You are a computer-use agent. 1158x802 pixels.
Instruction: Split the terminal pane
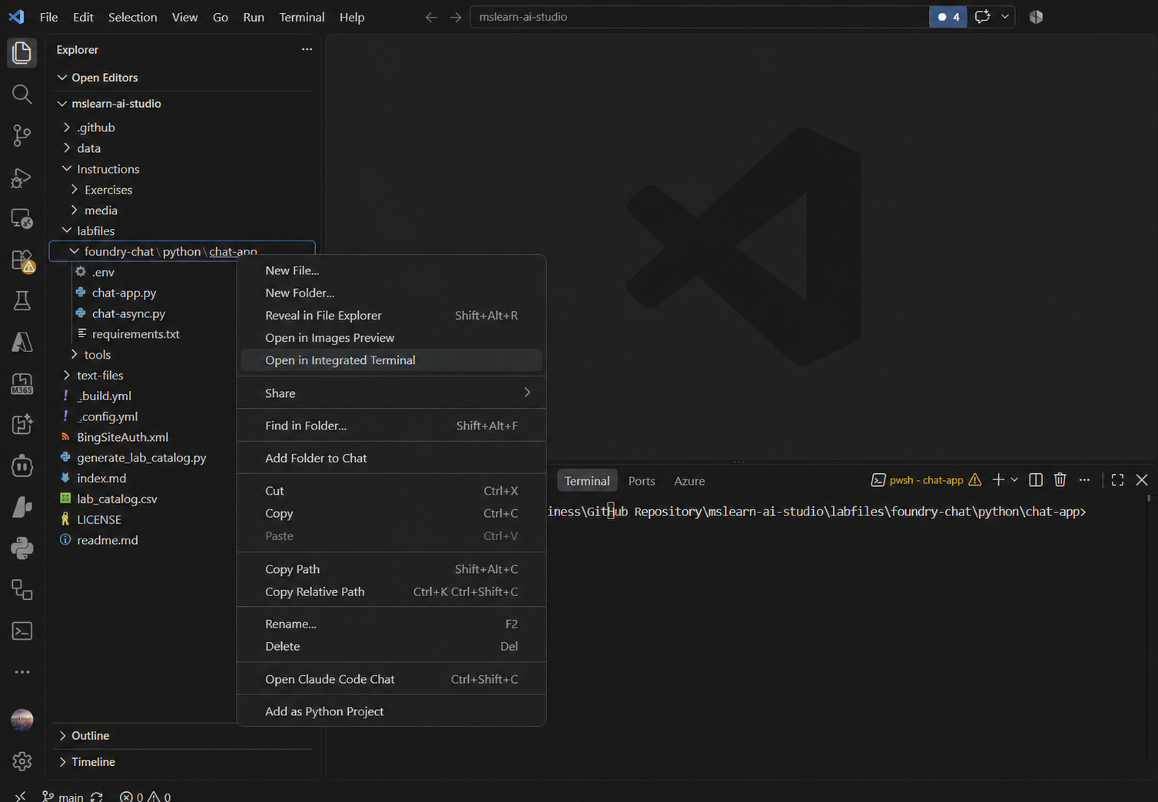click(x=1036, y=480)
